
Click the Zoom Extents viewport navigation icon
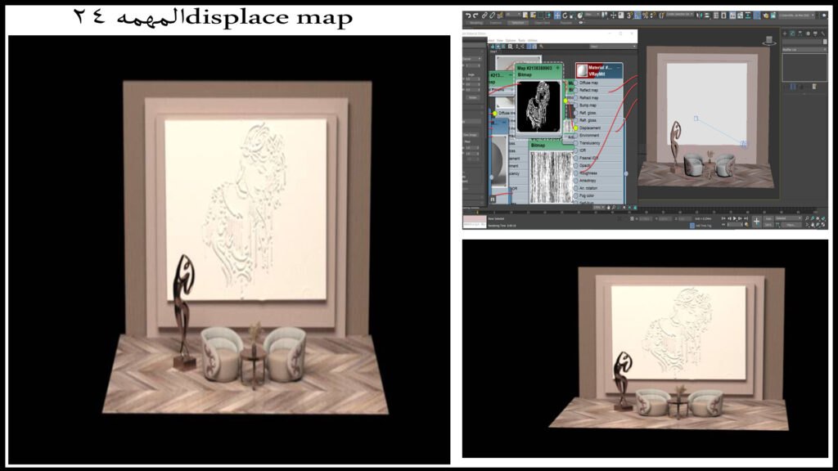pyautogui.click(x=818, y=218)
